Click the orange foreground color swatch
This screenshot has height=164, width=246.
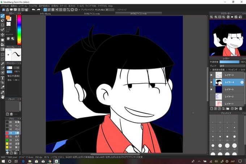(x=8, y=18)
